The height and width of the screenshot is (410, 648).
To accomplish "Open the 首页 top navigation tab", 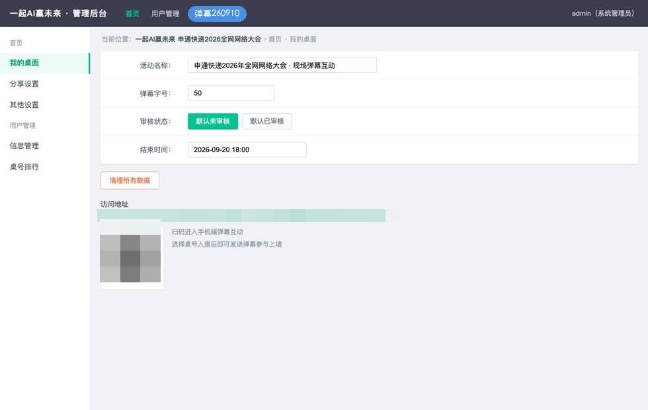I will (x=132, y=14).
